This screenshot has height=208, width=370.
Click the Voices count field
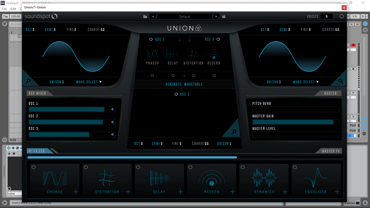[x=327, y=17]
